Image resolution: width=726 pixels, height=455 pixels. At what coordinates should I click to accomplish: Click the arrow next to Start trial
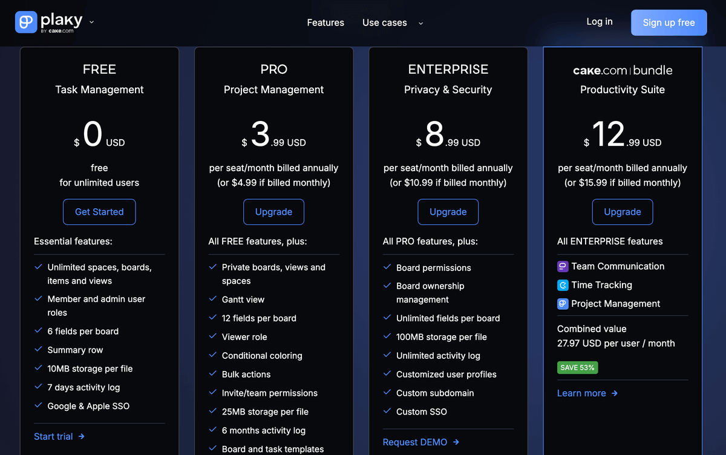[82, 436]
